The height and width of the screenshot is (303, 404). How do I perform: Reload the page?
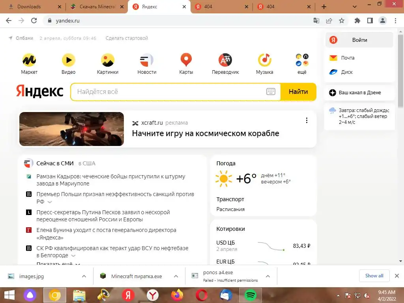[34, 21]
